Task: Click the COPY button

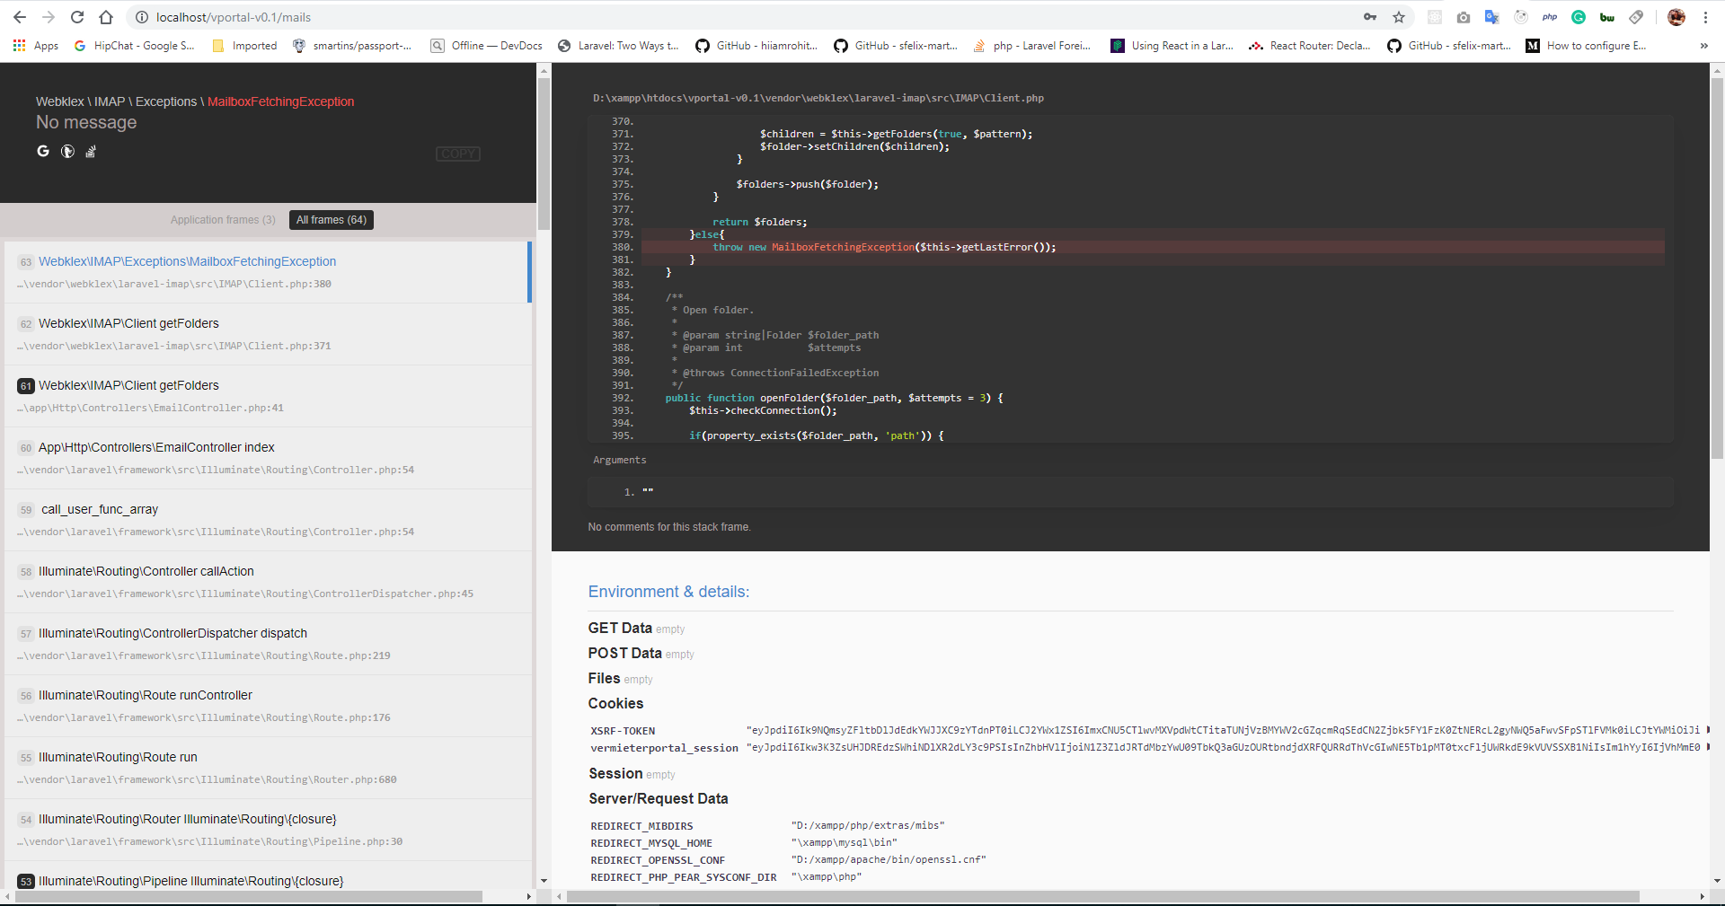Action: [x=458, y=154]
